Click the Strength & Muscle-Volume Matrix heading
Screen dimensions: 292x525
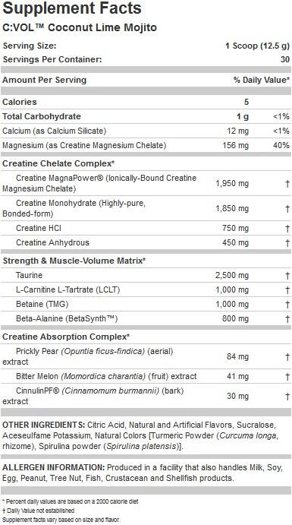pyautogui.click(x=74, y=261)
